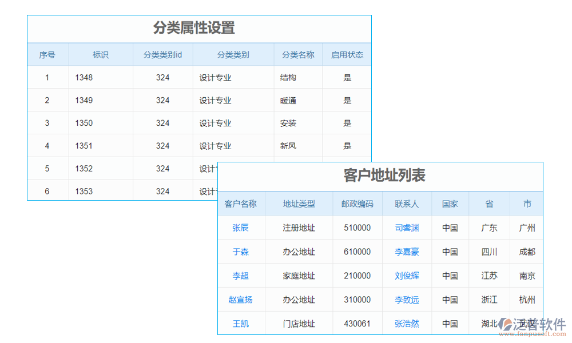Select contact 李嘉豪
This screenshot has width=572, height=343.
point(407,252)
